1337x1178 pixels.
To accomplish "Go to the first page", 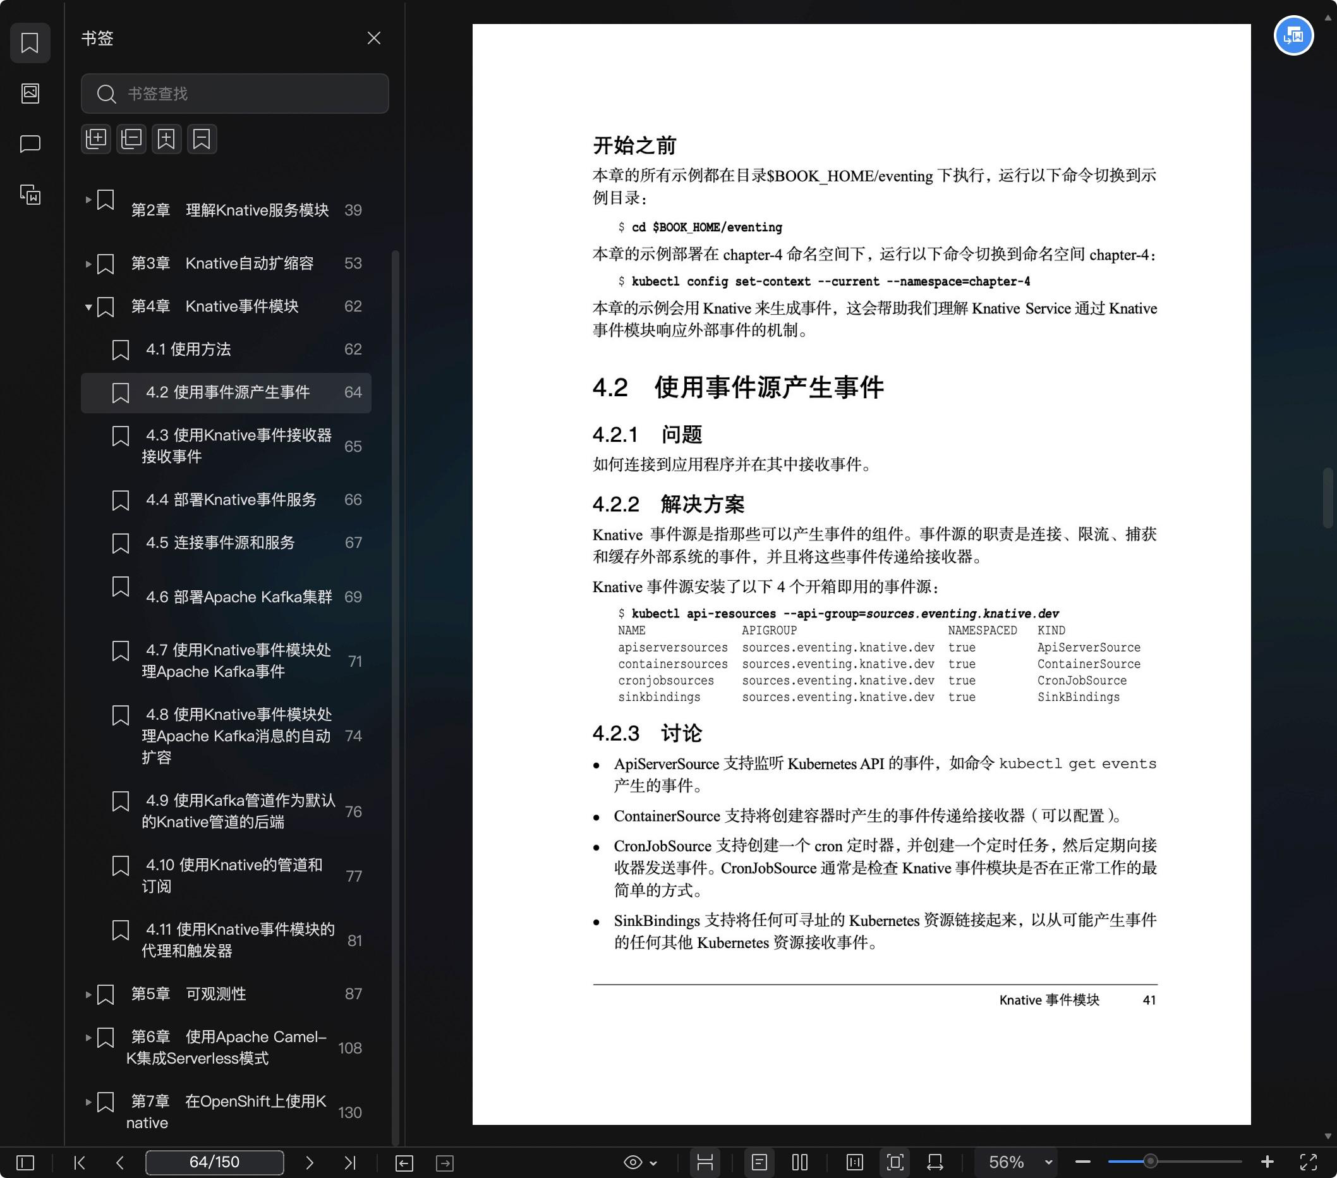I will [80, 1162].
